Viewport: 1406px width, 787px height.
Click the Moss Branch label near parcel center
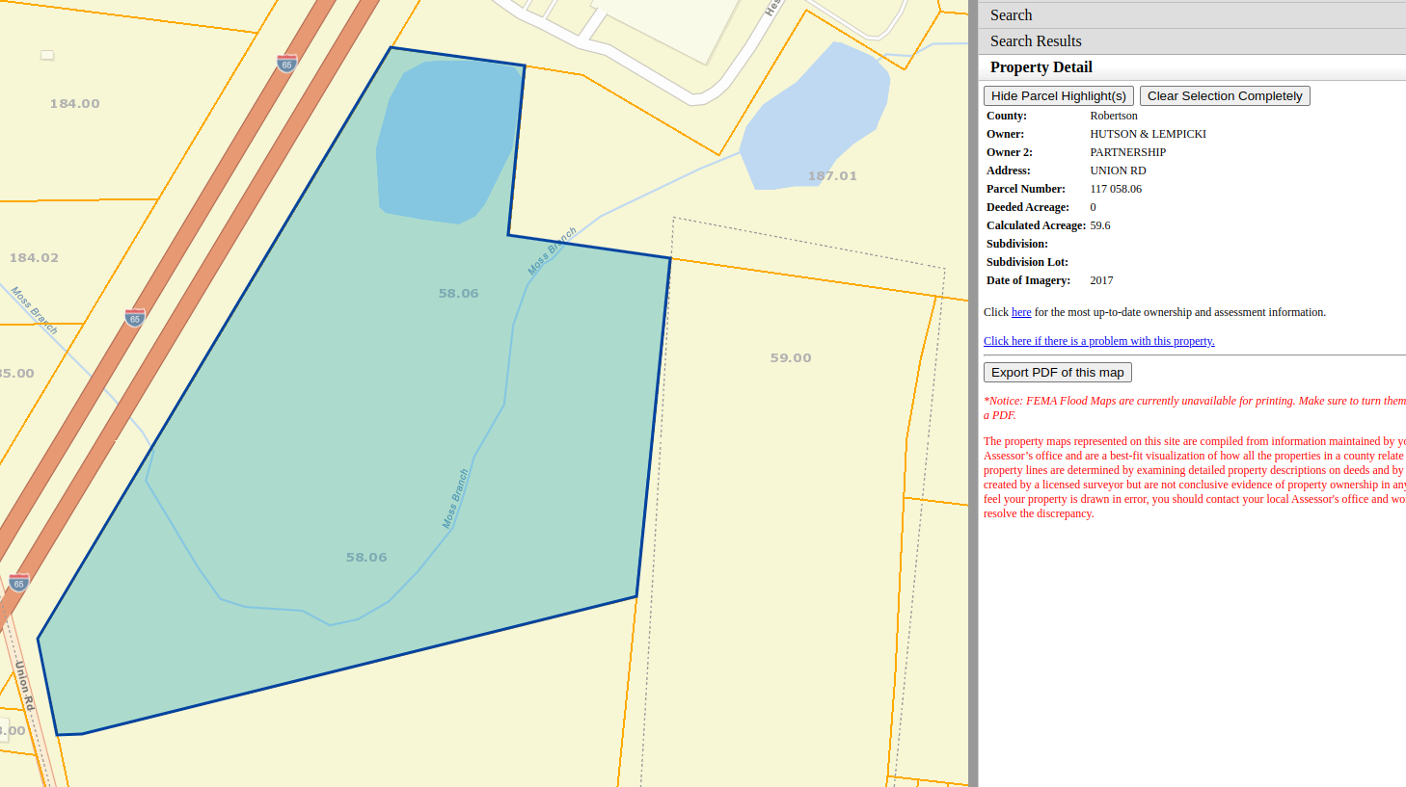pos(455,498)
